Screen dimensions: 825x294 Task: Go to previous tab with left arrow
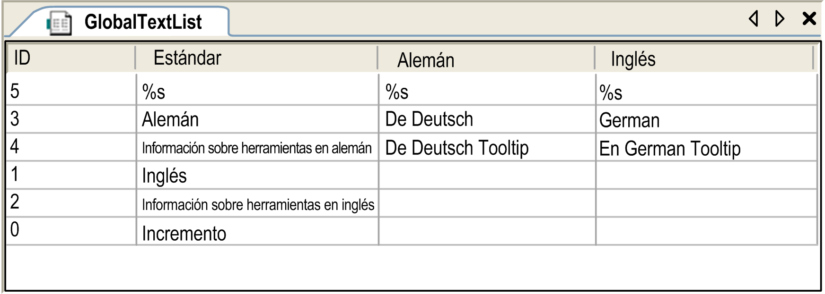pyautogui.click(x=754, y=19)
